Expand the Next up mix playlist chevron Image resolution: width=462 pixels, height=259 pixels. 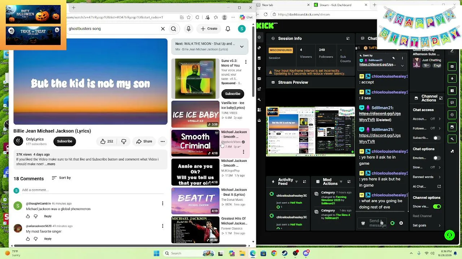(242, 46)
